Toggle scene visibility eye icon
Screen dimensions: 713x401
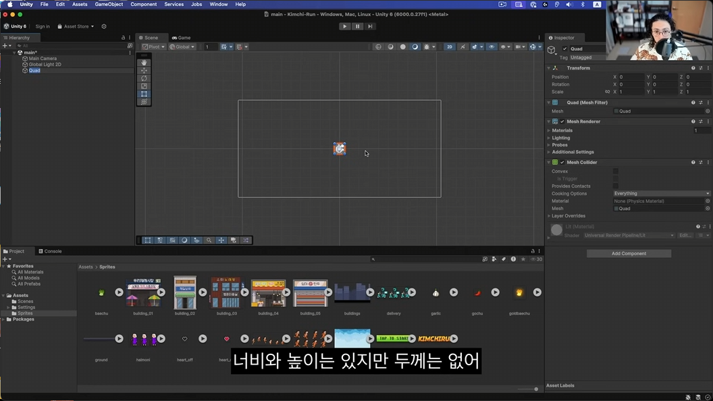click(492, 47)
